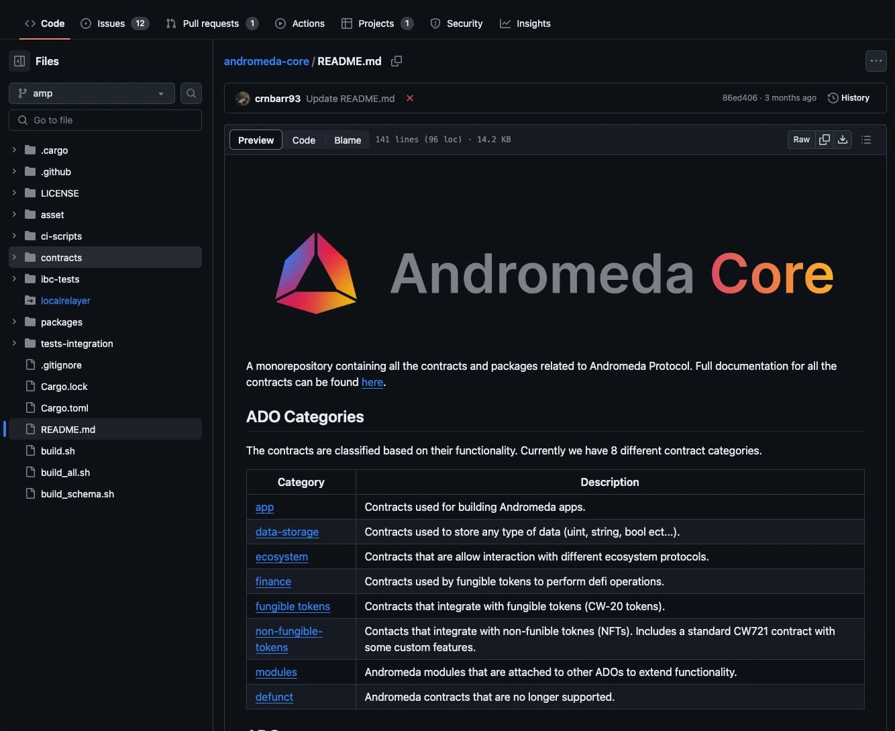This screenshot has width=895, height=731.
Task: Open the non-fungible-tokens category link
Action: (288, 639)
